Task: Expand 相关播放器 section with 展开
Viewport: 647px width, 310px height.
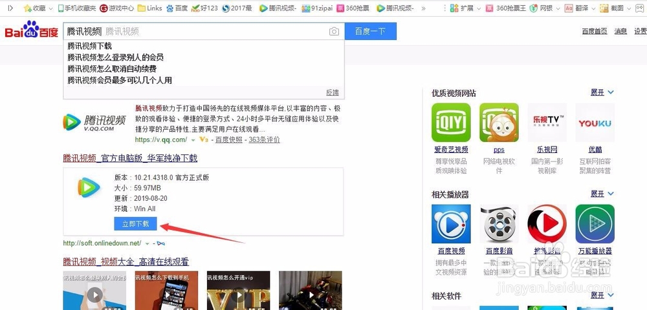Action: click(x=602, y=194)
